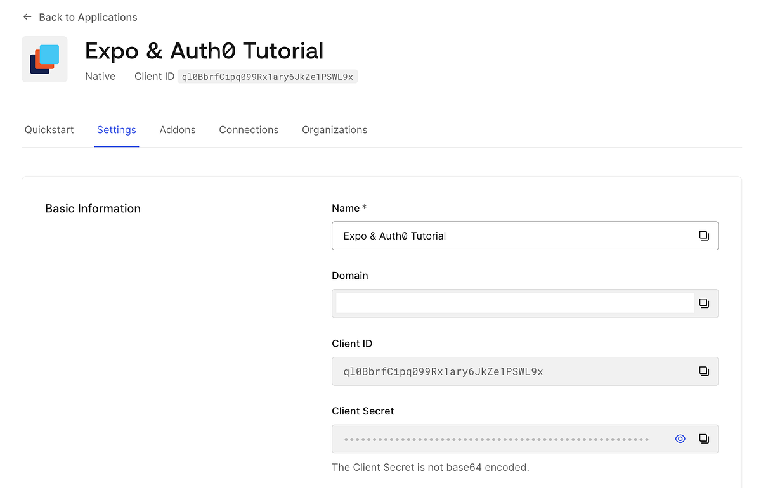Copy the Client Secret value

coord(704,438)
